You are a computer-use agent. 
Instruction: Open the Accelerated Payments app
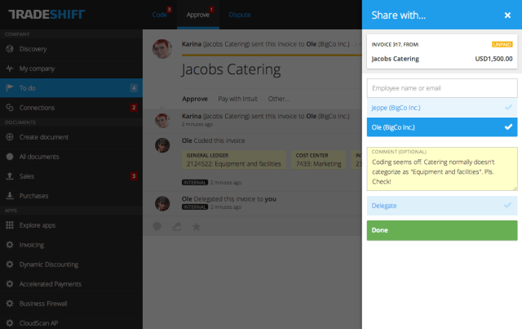[71, 283]
